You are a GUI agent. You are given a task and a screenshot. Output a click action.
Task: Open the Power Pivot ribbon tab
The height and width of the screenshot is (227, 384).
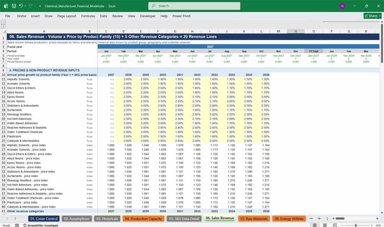click(182, 16)
